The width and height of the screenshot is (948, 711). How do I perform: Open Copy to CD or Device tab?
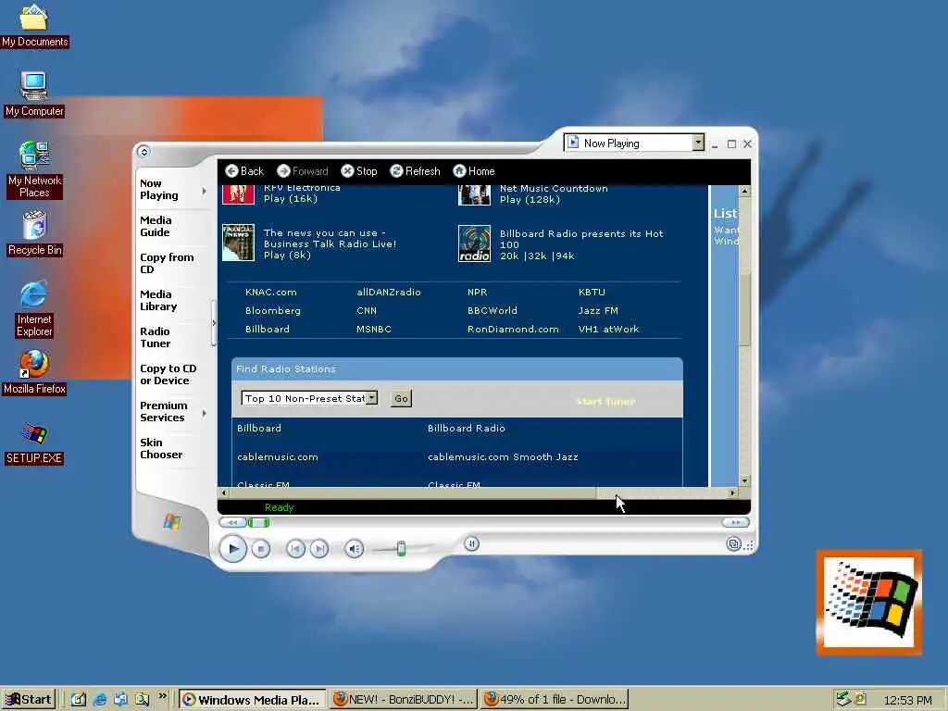168,374
